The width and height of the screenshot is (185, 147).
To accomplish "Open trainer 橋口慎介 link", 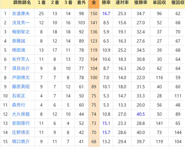I will point(21,142).
